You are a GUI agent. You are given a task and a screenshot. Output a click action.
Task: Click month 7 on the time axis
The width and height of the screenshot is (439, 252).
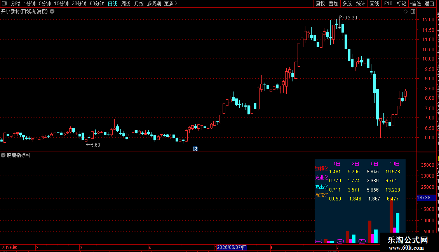click(x=338, y=247)
